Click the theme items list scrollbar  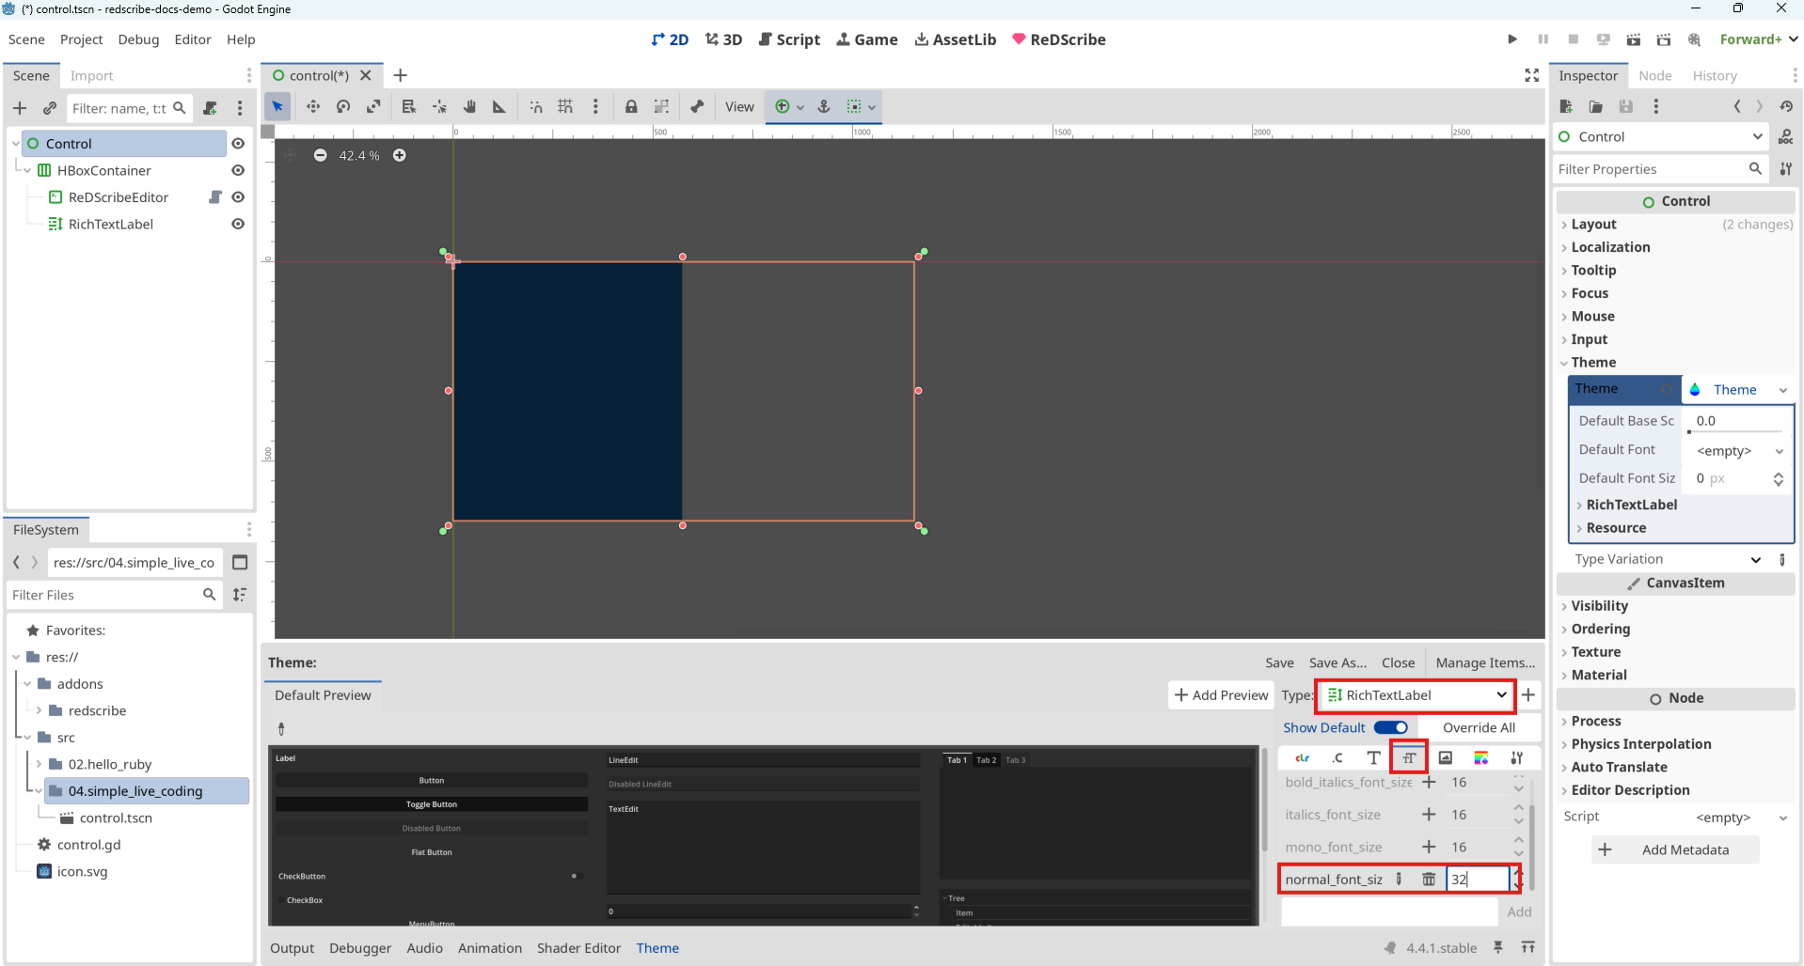[x=1533, y=846]
